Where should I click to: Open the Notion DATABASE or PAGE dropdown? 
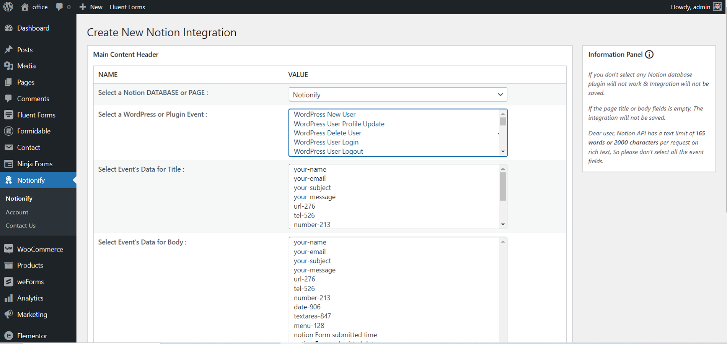pos(398,95)
